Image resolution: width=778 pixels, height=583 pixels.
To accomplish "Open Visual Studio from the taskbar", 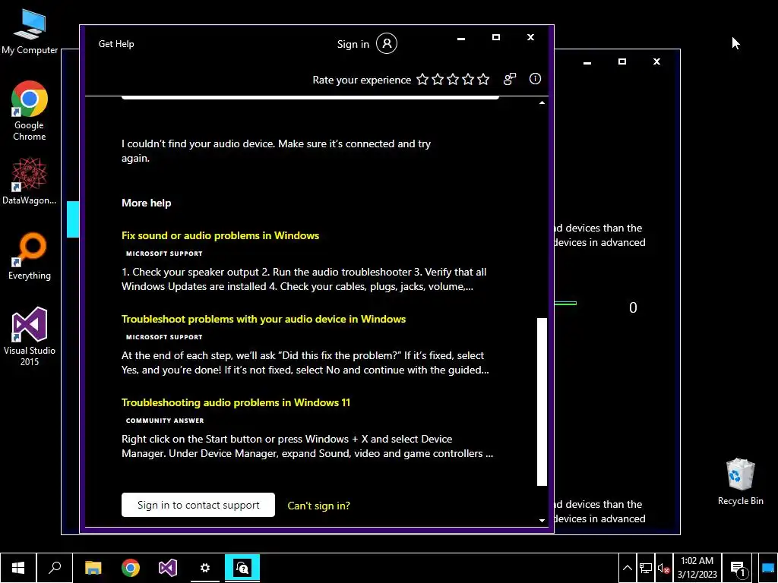I will [168, 568].
